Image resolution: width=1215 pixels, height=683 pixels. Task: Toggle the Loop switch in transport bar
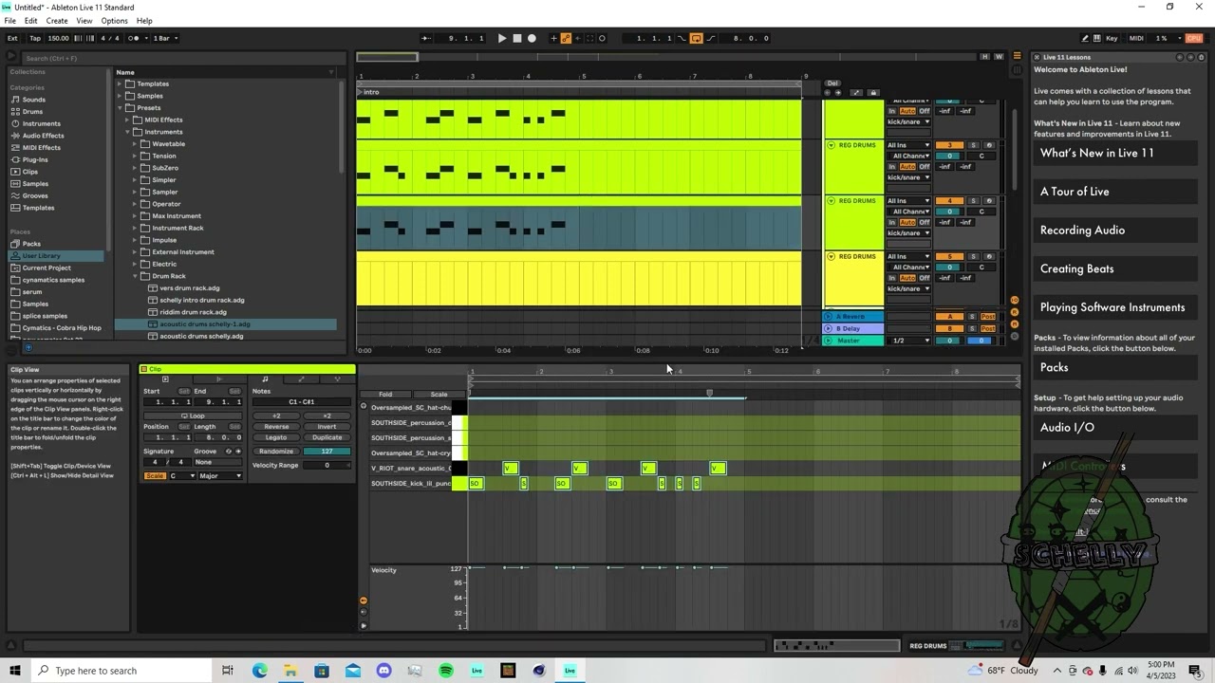696,38
